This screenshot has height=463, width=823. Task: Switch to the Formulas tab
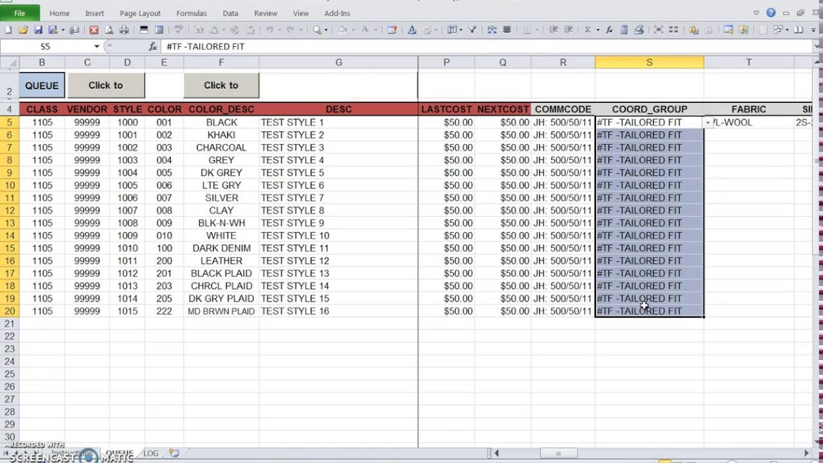click(x=192, y=13)
